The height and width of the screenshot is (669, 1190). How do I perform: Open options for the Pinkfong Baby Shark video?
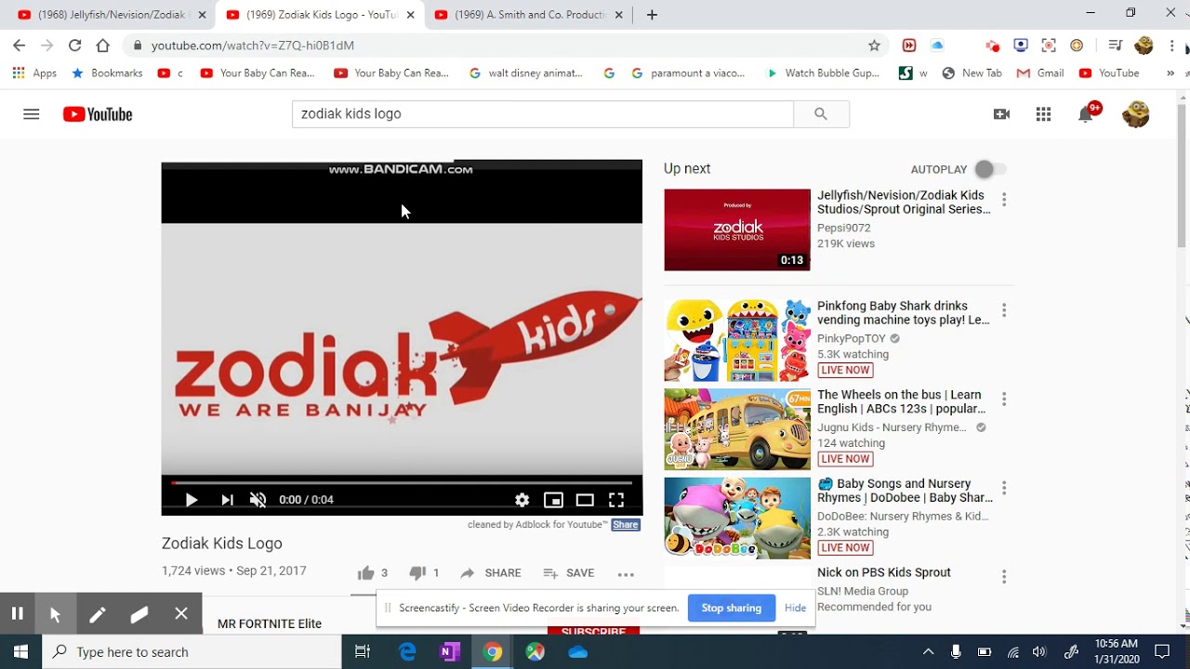point(1004,310)
